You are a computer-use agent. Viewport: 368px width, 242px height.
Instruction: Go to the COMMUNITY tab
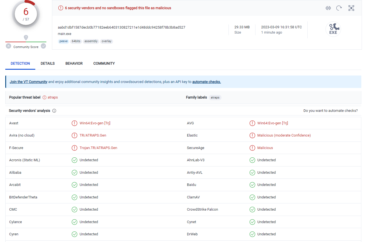pos(104,64)
